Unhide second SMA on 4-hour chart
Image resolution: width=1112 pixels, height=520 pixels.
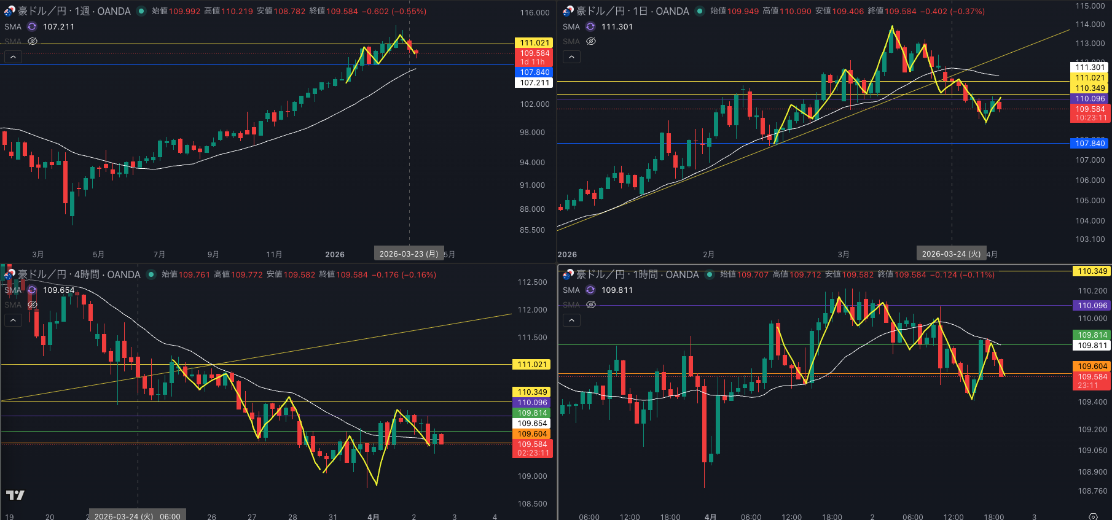33,305
